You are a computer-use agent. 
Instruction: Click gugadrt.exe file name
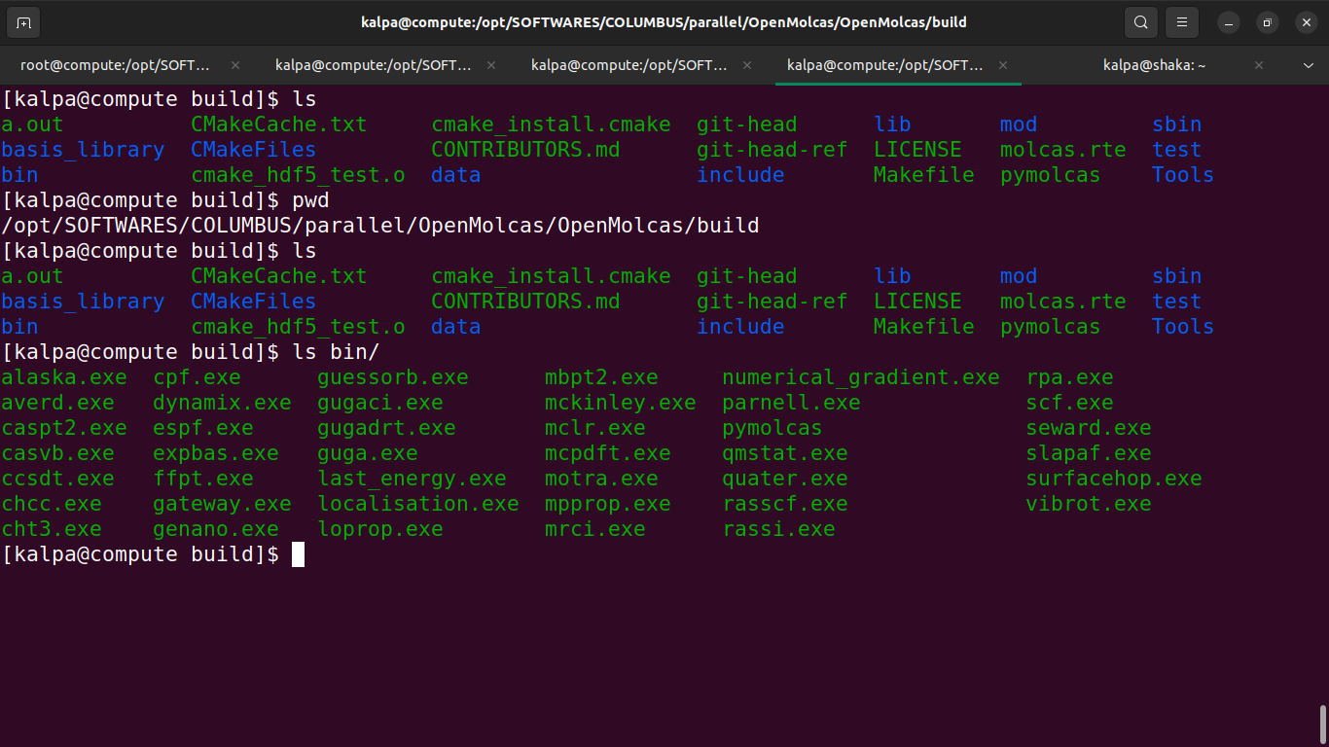(387, 428)
